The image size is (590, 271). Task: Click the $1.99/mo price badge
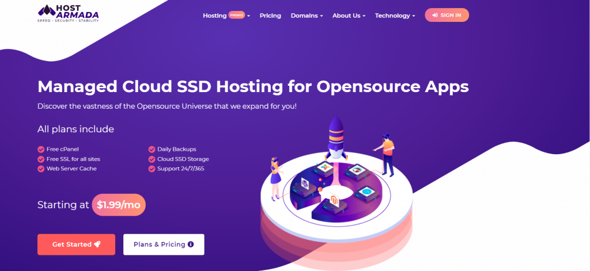[119, 205]
